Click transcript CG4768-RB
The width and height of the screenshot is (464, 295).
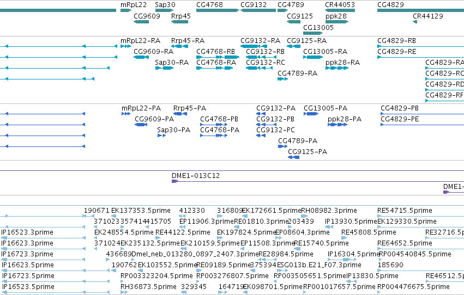click(218, 57)
